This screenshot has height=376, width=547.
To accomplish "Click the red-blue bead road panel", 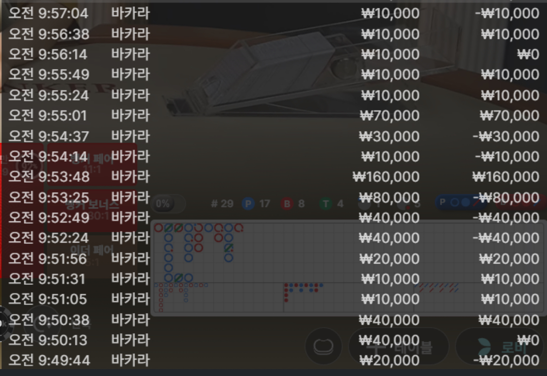I will coord(348,298).
